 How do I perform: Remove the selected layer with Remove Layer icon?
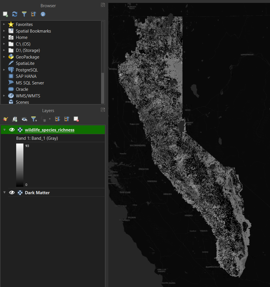tap(76, 119)
